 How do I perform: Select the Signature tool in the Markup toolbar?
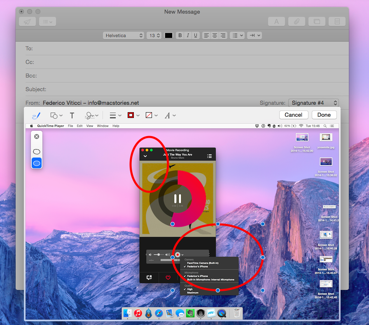click(x=90, y=115)
